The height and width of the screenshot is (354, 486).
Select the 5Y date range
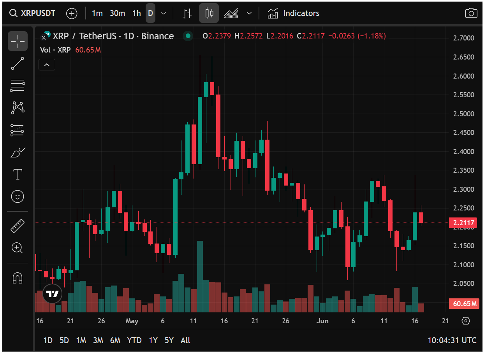(x=169, y=340)
